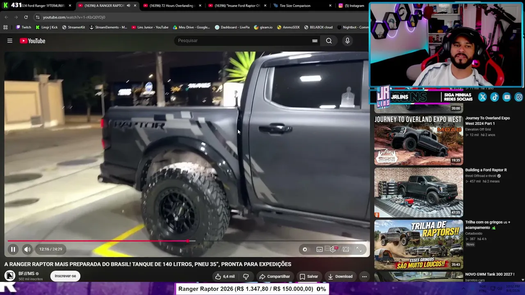
Task: Open the AmmoSEEK bookmark
Action: (x=288, y=27)
